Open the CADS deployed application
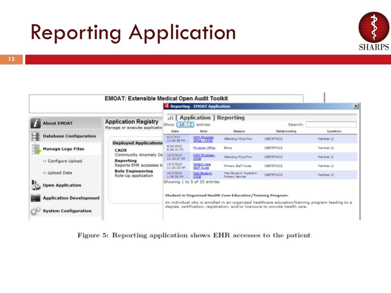Screen dimensions: 391x293 point(121,150)
